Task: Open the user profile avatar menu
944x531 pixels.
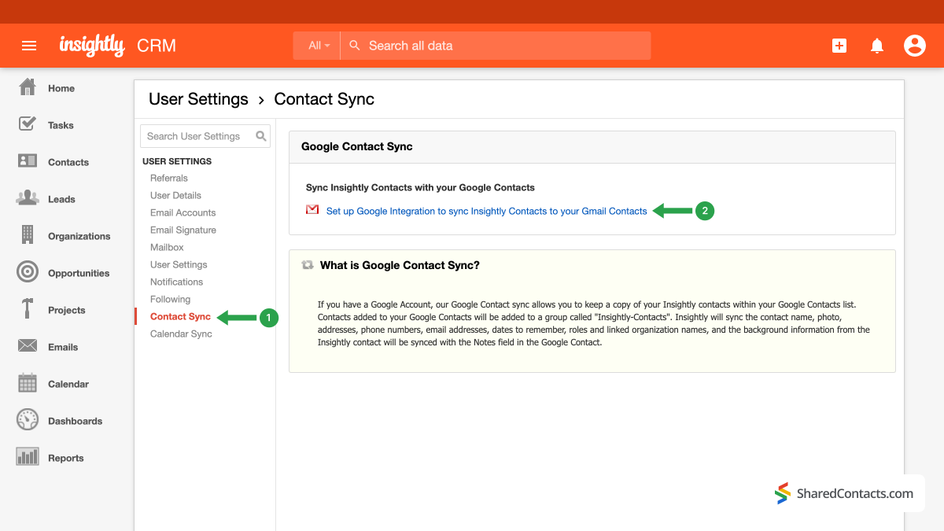Action: [x=915, y=46]
